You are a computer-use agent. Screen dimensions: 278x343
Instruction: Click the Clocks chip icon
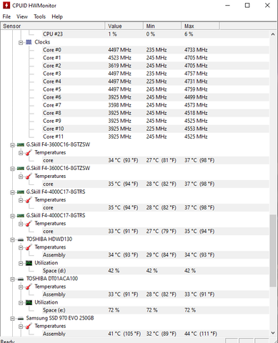point(29,42)
